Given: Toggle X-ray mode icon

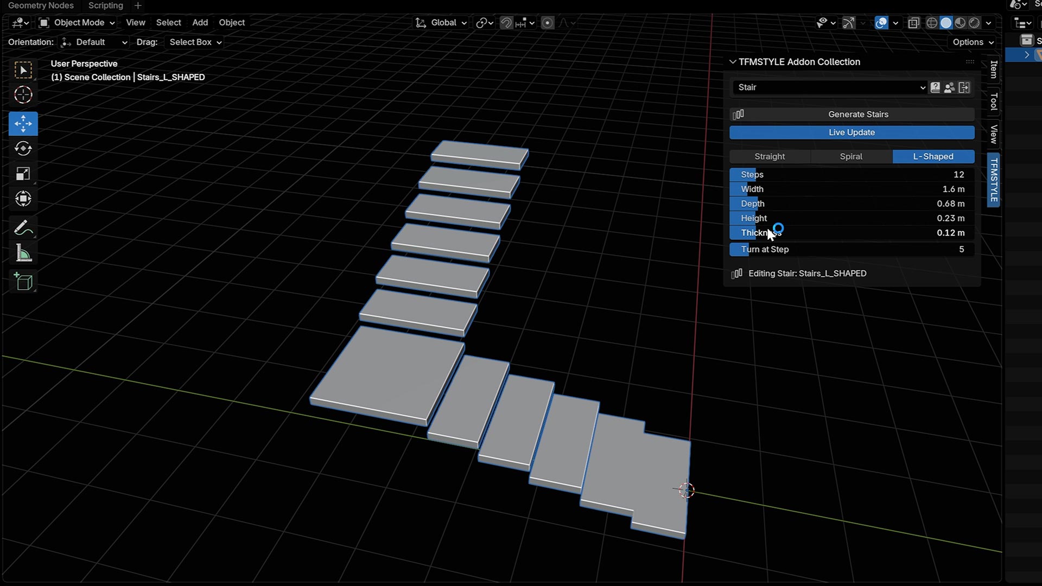Looking at the screenshot, I should 914,23.
